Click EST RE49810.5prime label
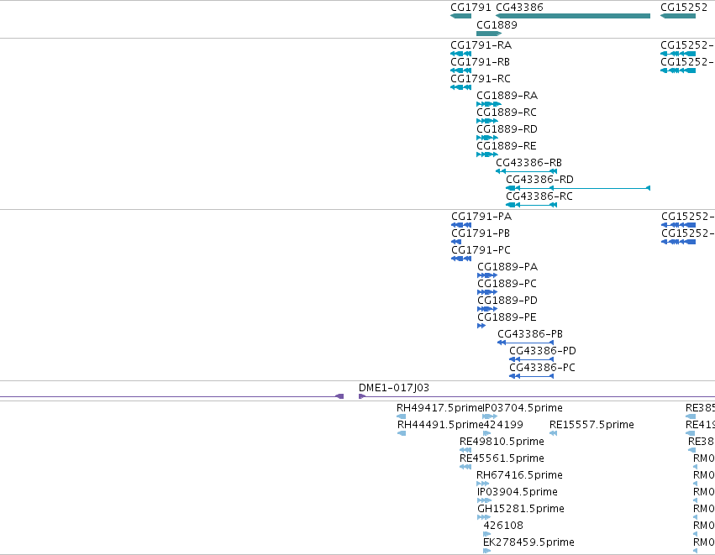 tap(502, 442)
